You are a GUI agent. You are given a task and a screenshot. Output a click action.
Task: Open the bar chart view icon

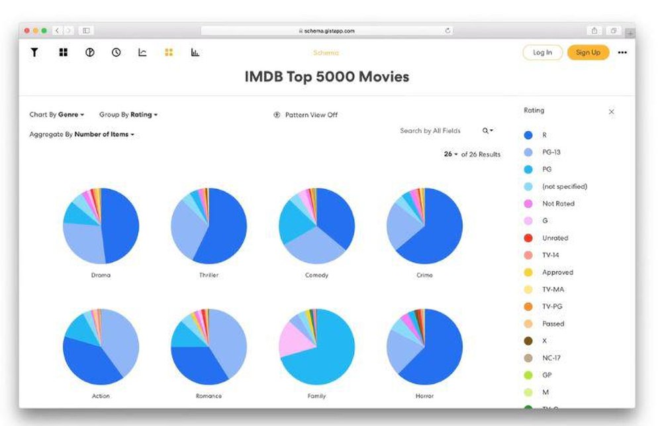[x=195, y=52]
